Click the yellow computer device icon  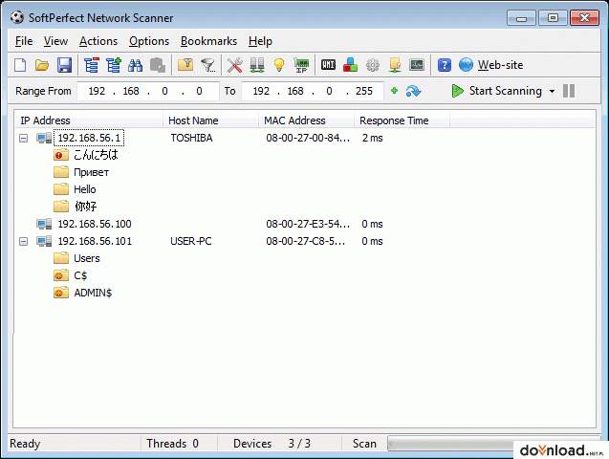tap(395, 65)
